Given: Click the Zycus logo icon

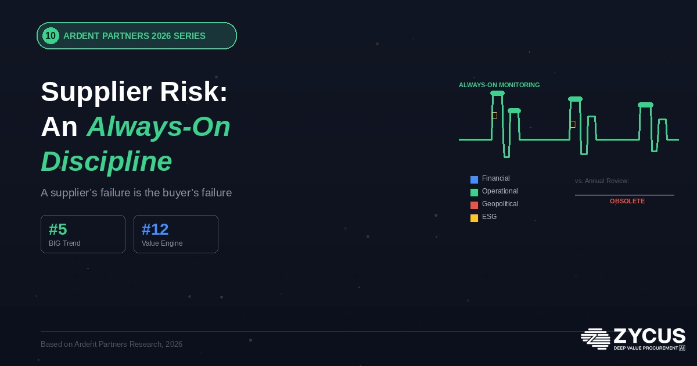Looking at the screenshot, I should tap(595, 339).
